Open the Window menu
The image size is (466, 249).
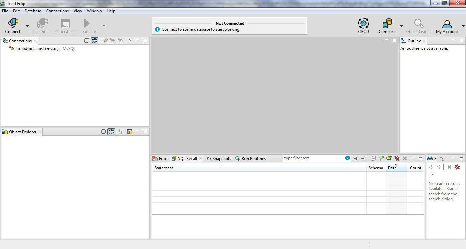(94, 11)
